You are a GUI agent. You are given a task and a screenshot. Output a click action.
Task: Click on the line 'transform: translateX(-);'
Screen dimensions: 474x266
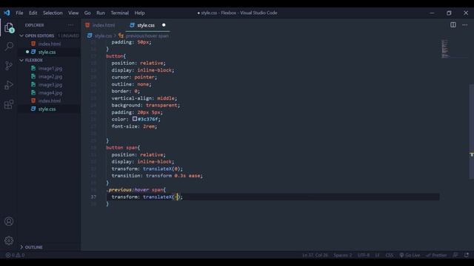click(x=147, y=197)
